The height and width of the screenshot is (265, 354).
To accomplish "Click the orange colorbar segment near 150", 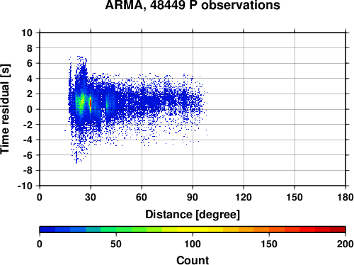I will click(x=269, y=230).
